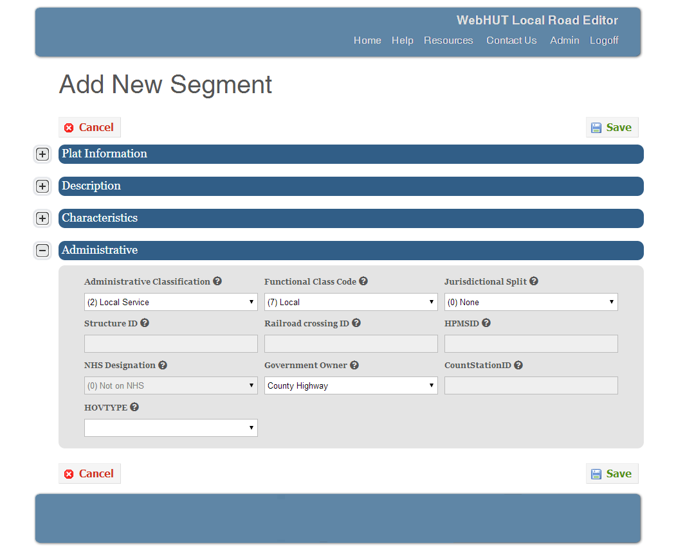Click the Structure ID input field
Image resolution: width=676 pixels, height=557 pixels.
click(x=170, y=344)
